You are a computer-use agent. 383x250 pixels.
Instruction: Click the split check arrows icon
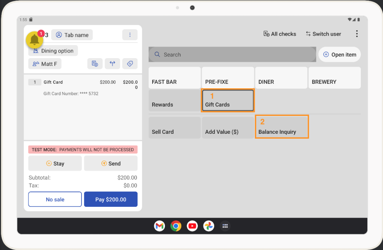112,64
